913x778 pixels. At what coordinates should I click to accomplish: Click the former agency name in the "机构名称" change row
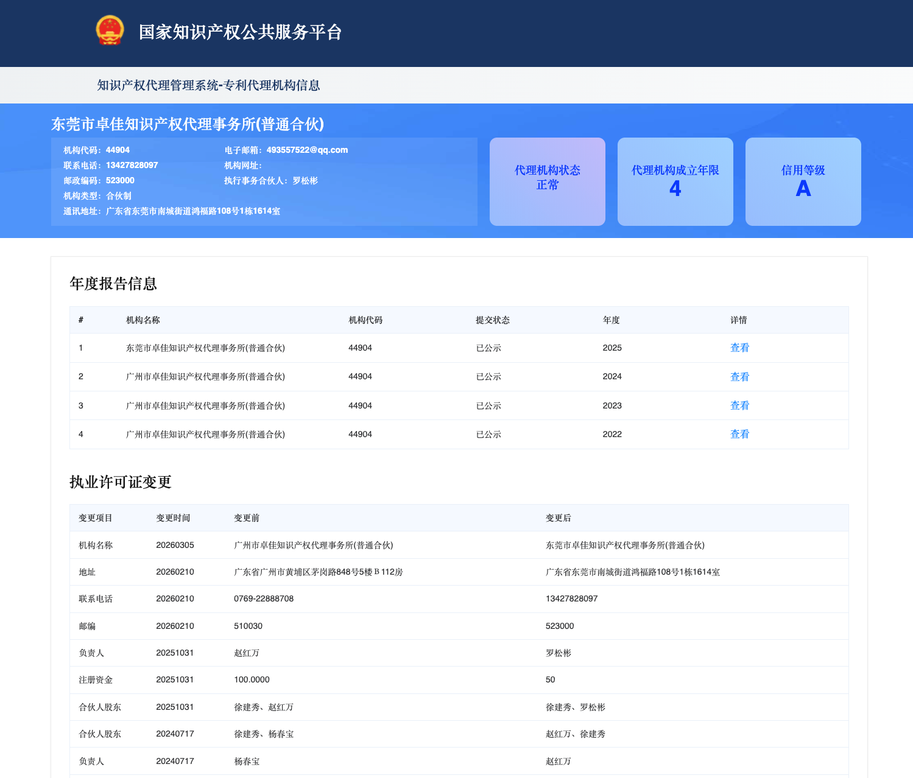click(x=314, y=545)
